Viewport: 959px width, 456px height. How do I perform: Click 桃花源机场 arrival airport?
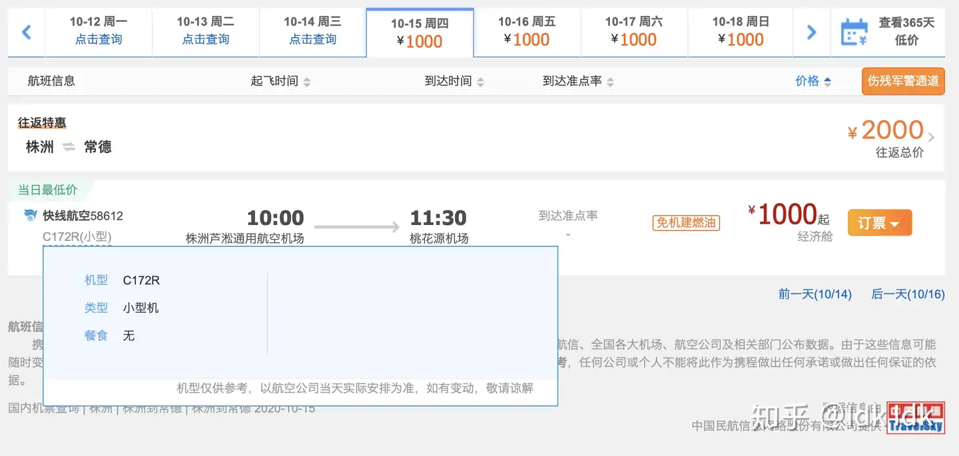[x=439, y=238]
